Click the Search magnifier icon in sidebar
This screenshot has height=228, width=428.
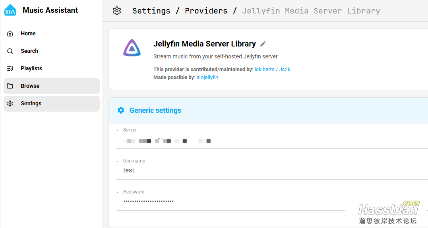[10, 51]
